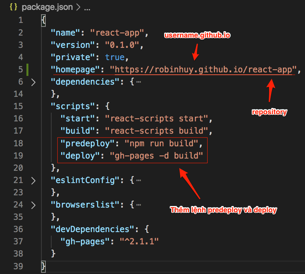Click line number 1 in the gutter

(21, 20)
